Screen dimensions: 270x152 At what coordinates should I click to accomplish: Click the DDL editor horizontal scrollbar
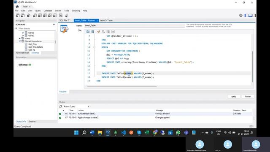(122, 87)
